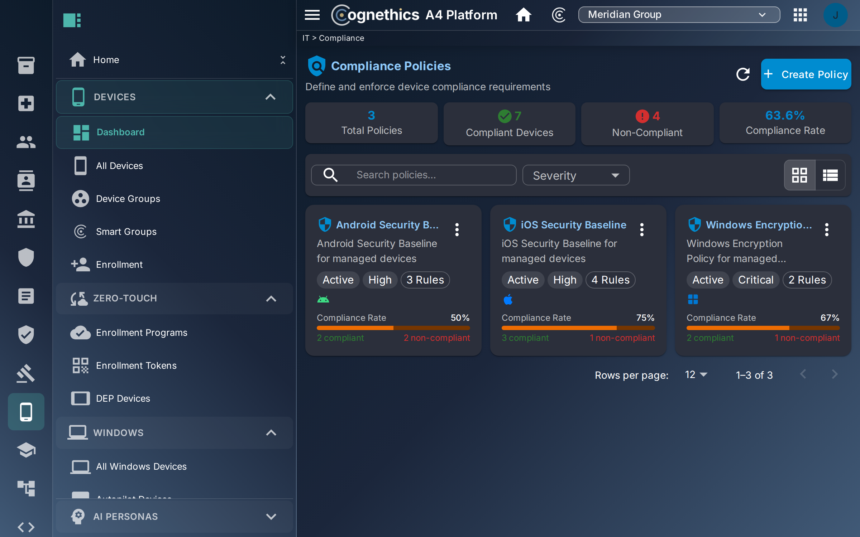The height and width of the screenshot is (537, 860).
Task: Open the bank building rail icon
Action: coord(26,219)
